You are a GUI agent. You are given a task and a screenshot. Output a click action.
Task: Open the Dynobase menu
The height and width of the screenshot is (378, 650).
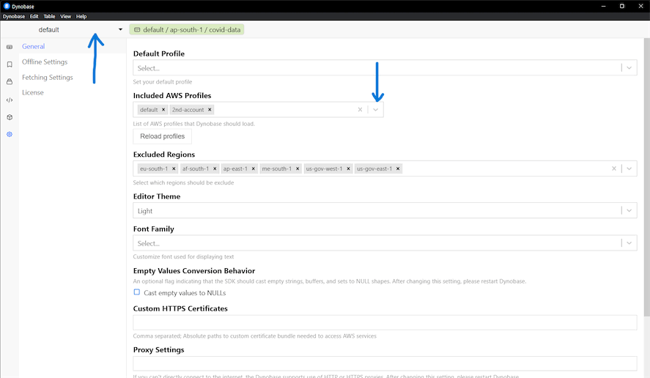pos(14,17)
